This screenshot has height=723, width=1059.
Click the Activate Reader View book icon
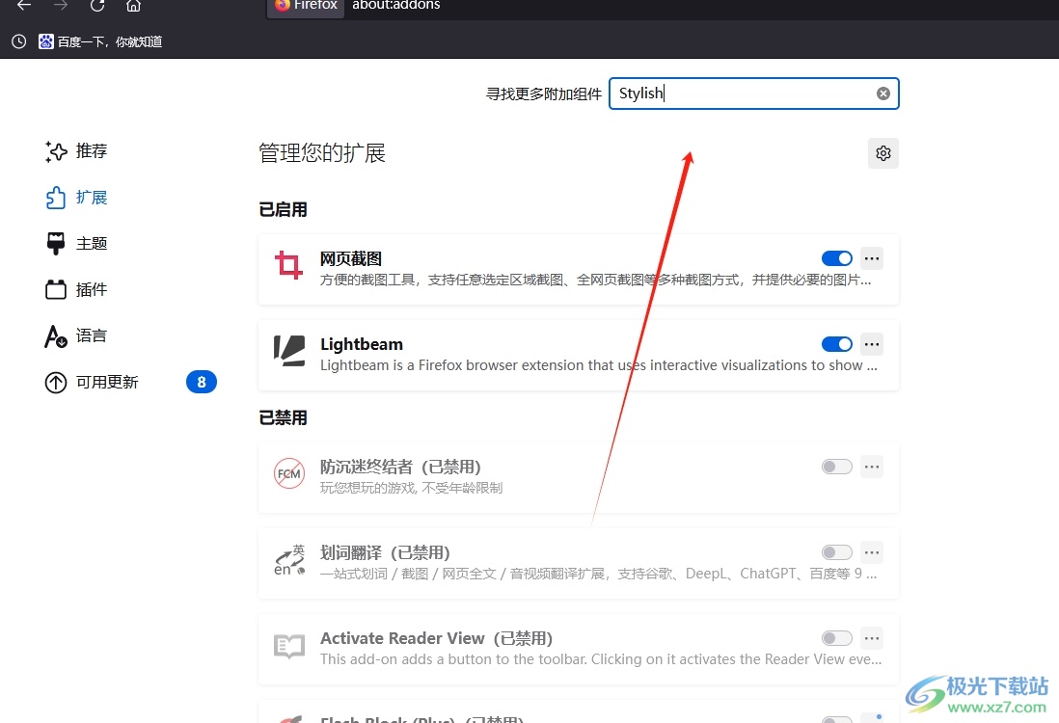point(289,646)
